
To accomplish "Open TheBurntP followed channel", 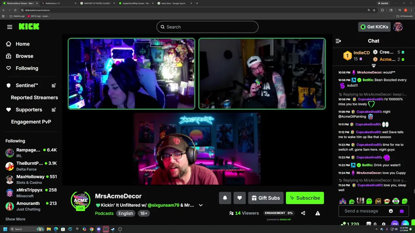I will (31, 166).
